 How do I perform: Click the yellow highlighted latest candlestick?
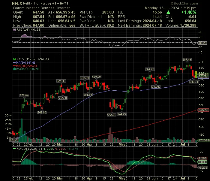(x=196, y=74)
